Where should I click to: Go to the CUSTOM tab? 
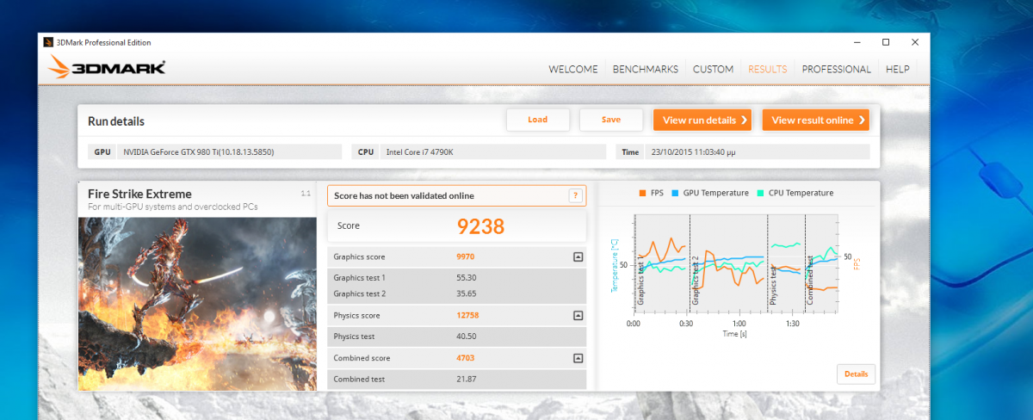coord(713,69)
